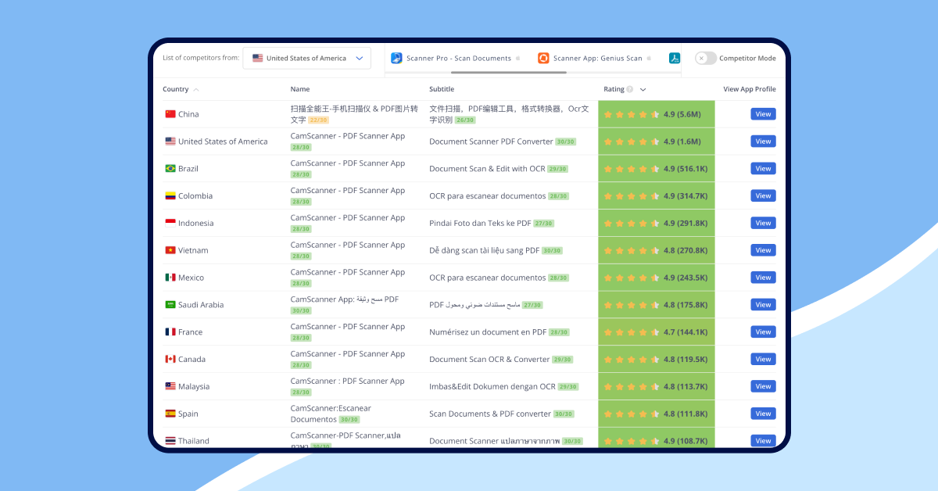Click the Brazil flag icon
Screen dimensions: 938x491
pyautogui.click(x=170, y=168)
